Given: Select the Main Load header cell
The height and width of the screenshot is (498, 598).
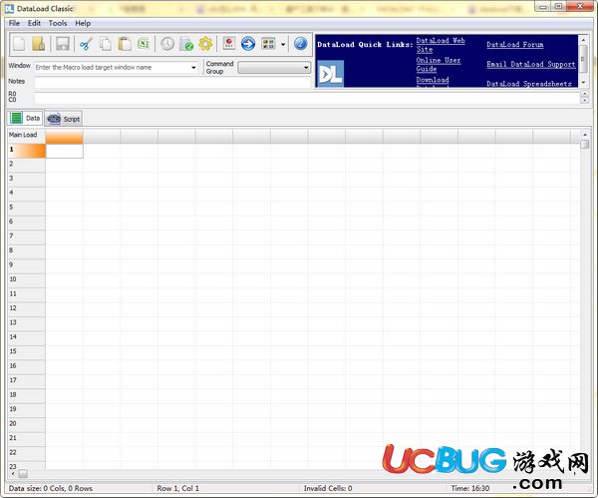Looking at the screenshot, I should coord(26,135).
